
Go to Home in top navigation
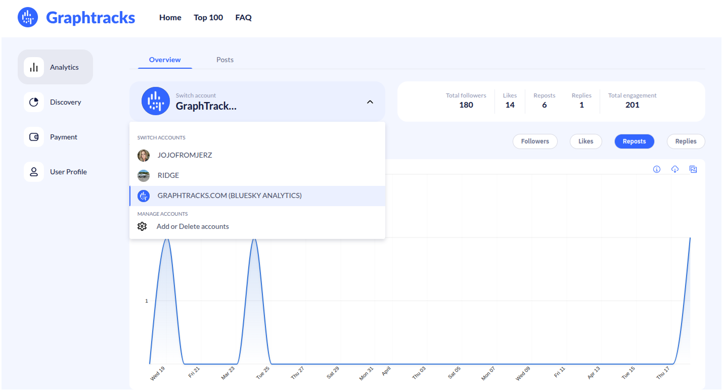pyautogui.click(x=170, y=18)
